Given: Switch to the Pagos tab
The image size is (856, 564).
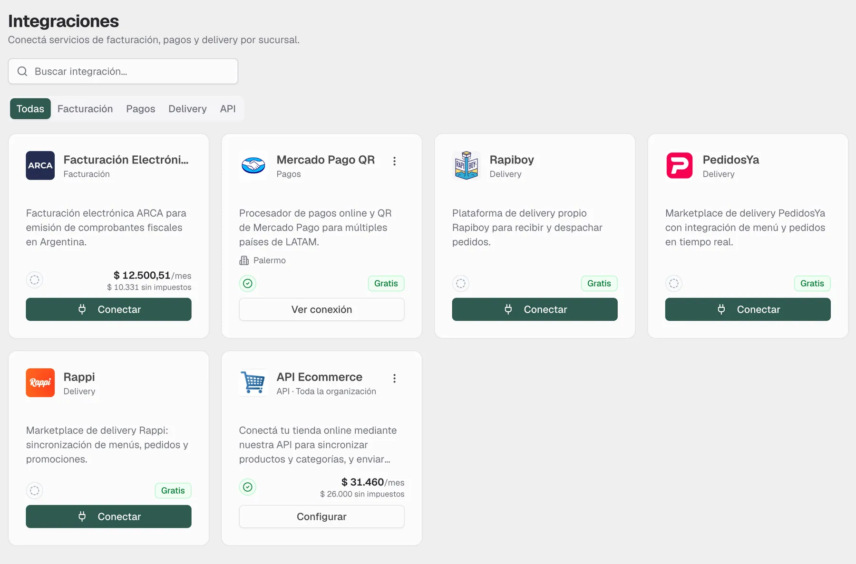Looking at the screenshot, I should [141, 109].
